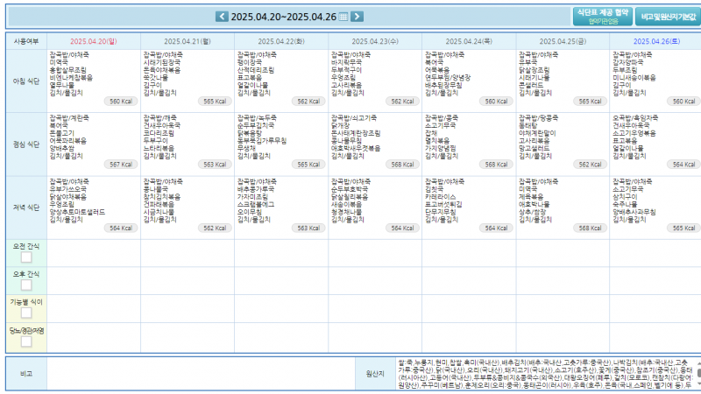
Task: Click 567 Kcal badge in Sunday lunch
Action: 120,165
